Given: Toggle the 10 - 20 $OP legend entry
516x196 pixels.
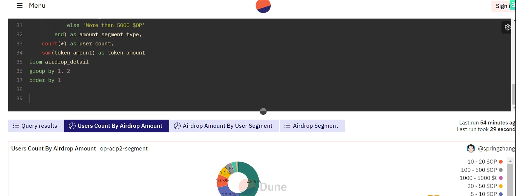Looking at the screenshot, I should tap(485, 162).
